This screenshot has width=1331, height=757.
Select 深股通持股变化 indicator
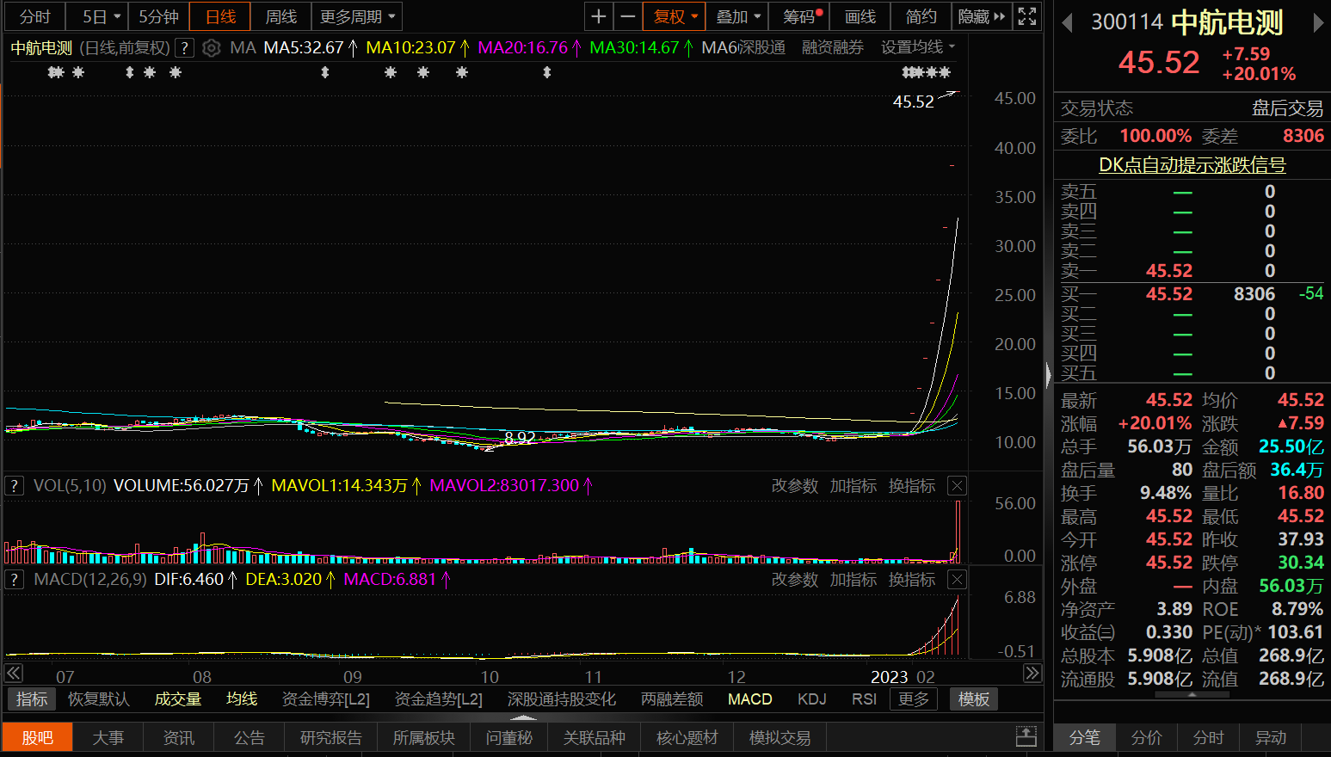(562, 699)
